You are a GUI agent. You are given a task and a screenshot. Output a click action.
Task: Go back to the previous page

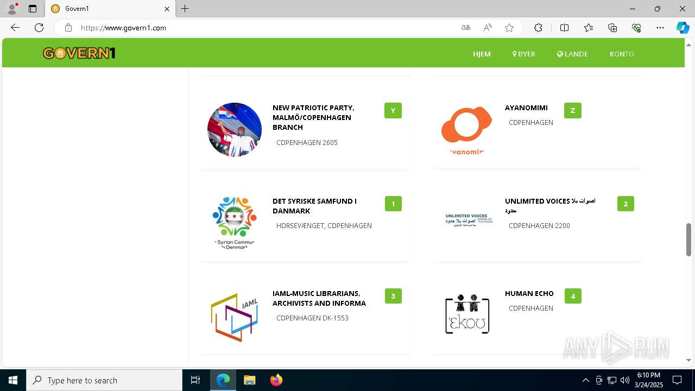tap(15, 28)
